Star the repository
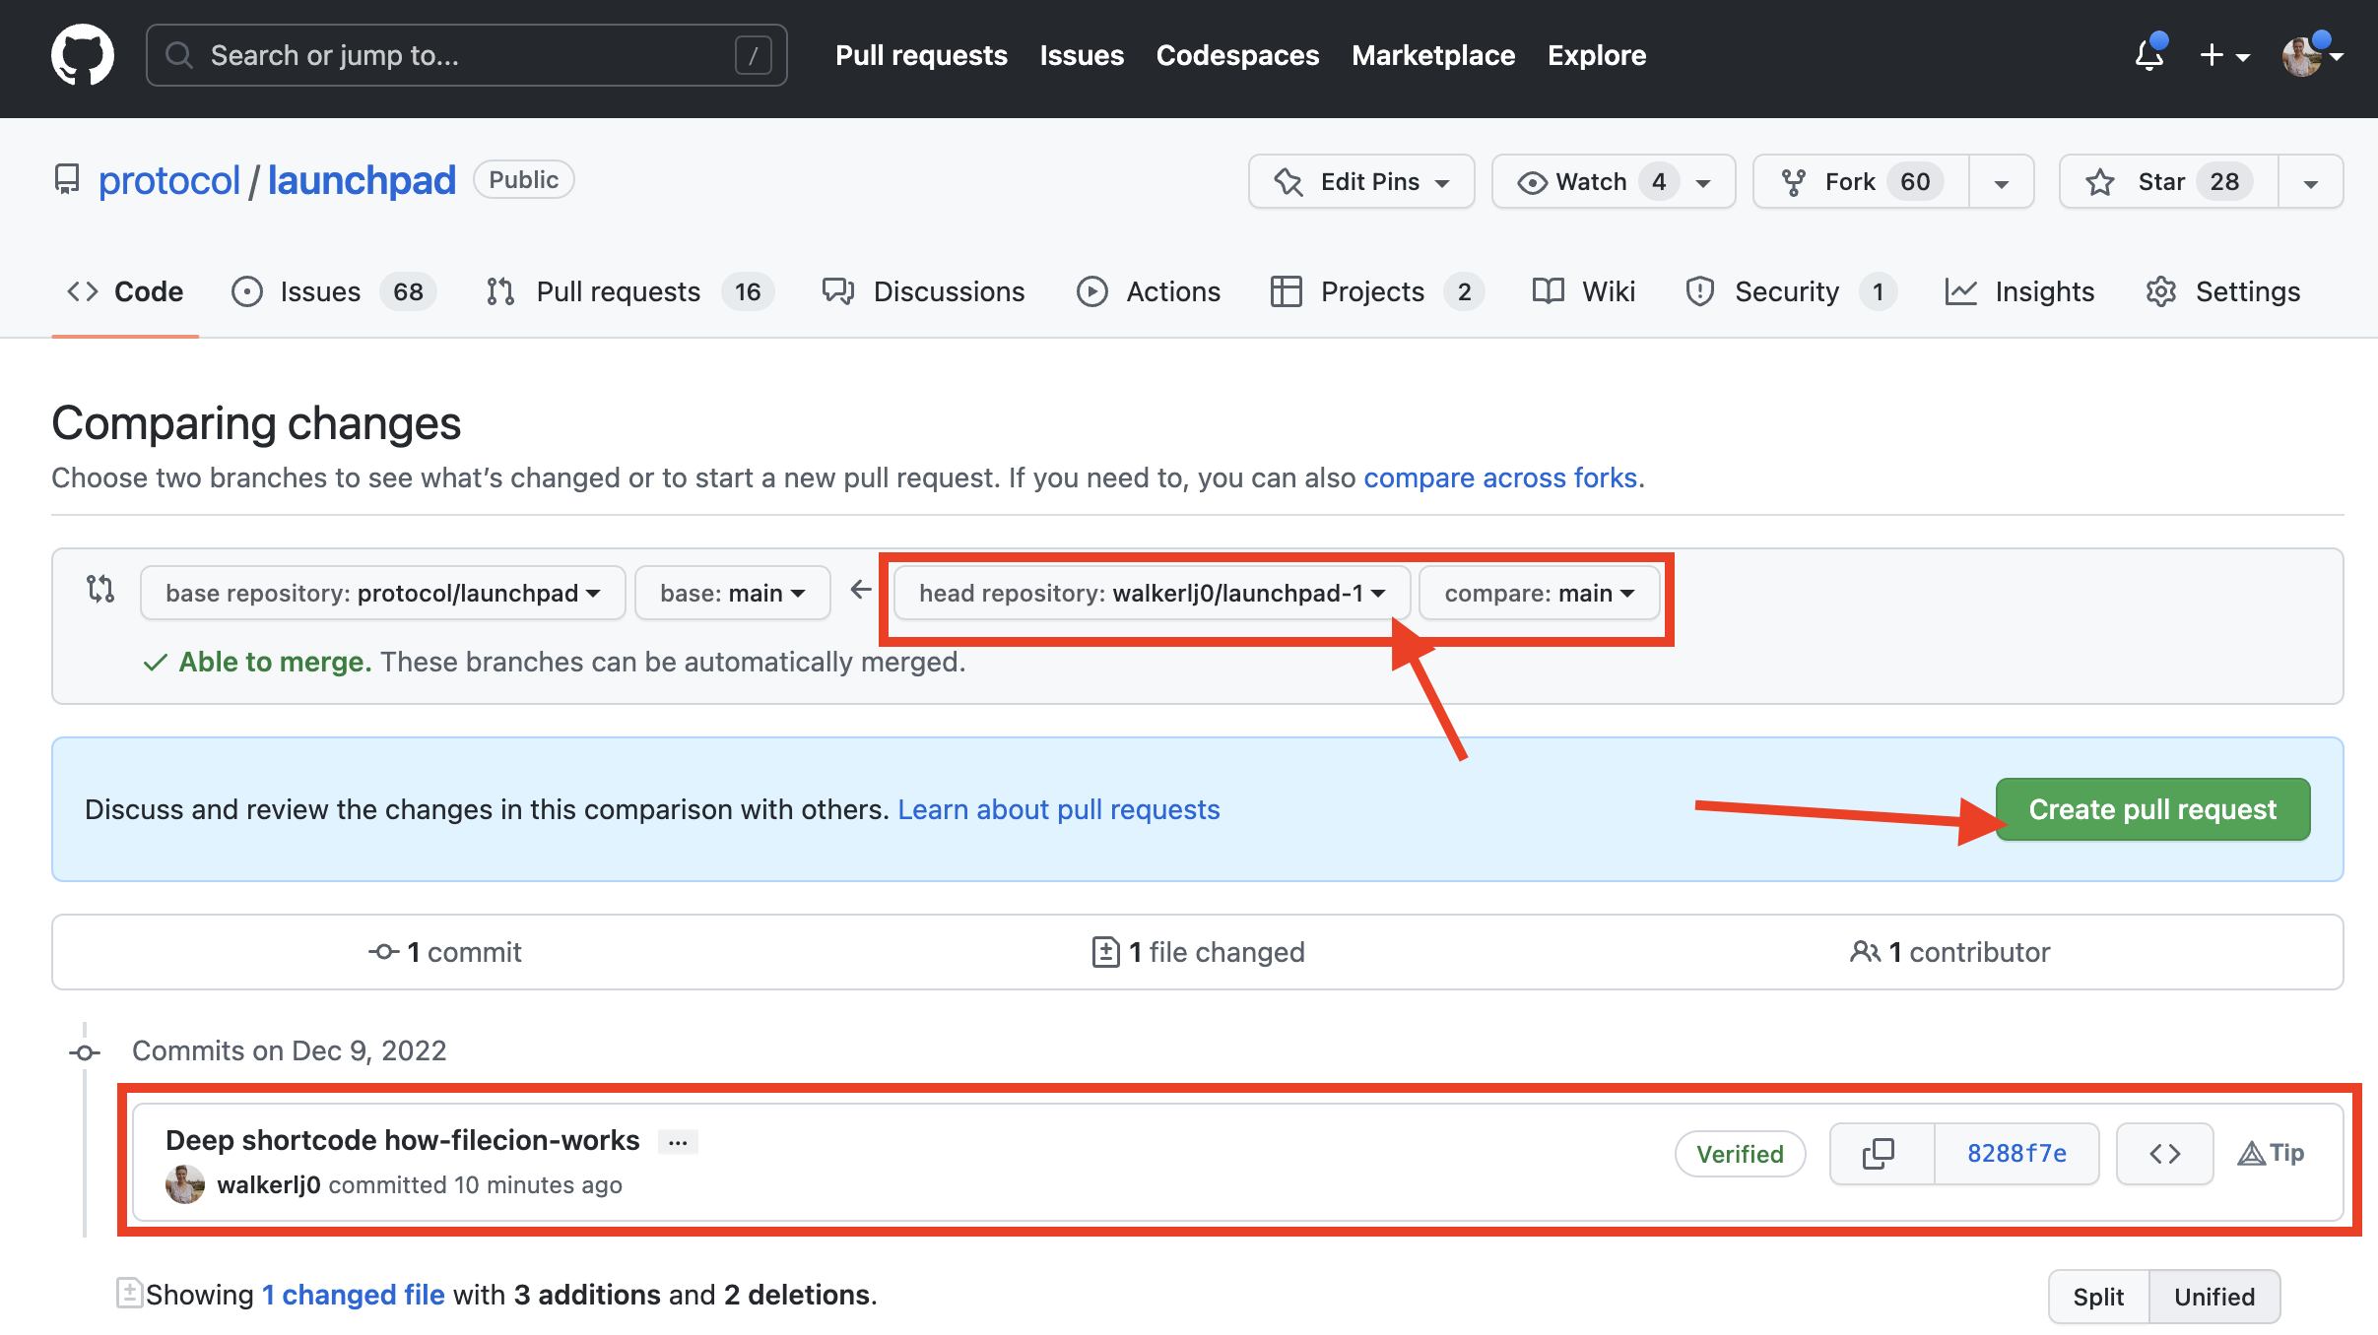The width and height of the screenshot is (2378, 1335). (2169, 181)
